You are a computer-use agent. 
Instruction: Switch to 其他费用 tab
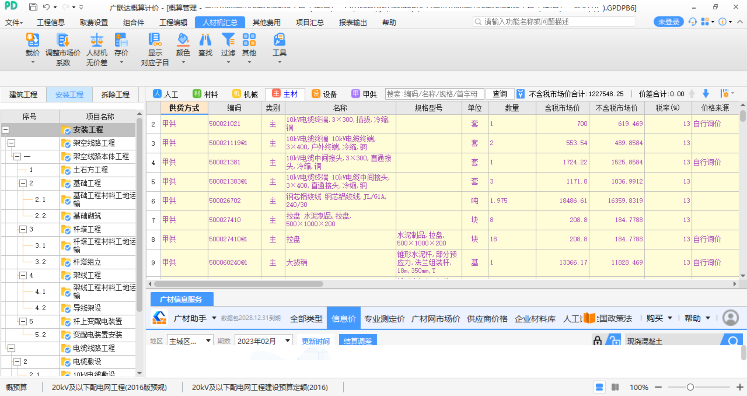[x=267, y=23]
